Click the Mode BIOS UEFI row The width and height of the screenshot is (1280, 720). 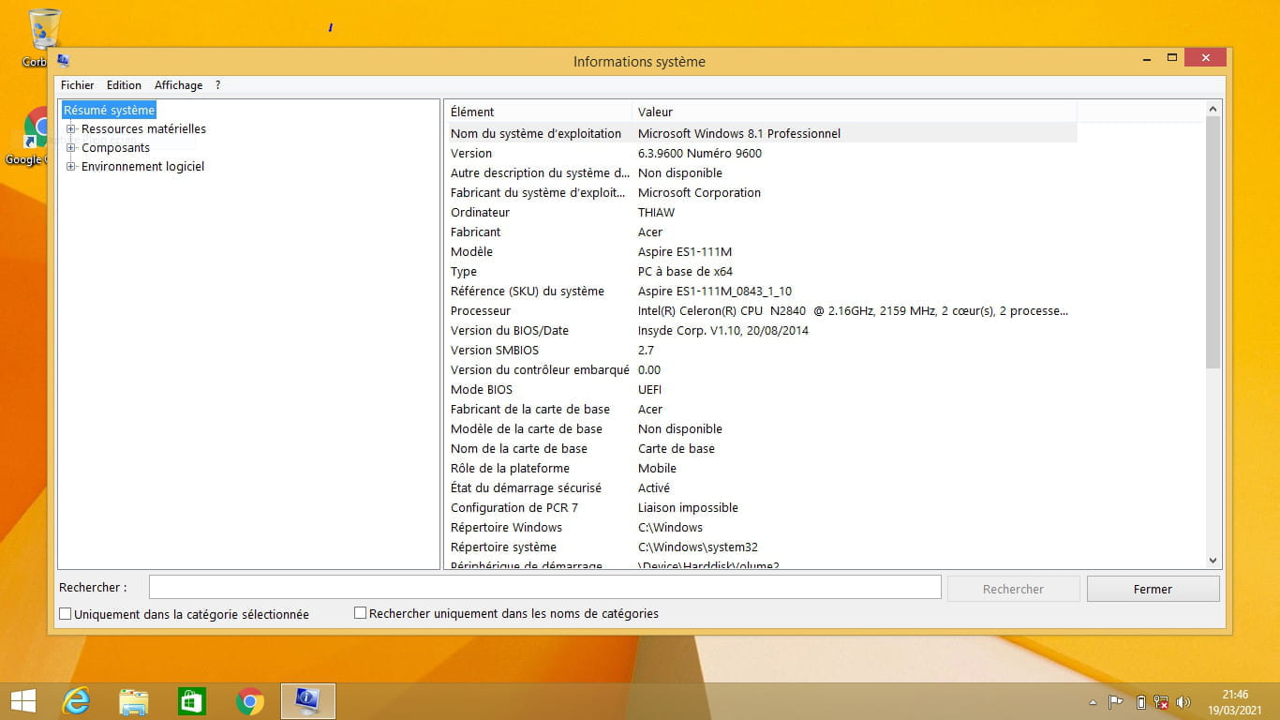click(x=763, y=389)
